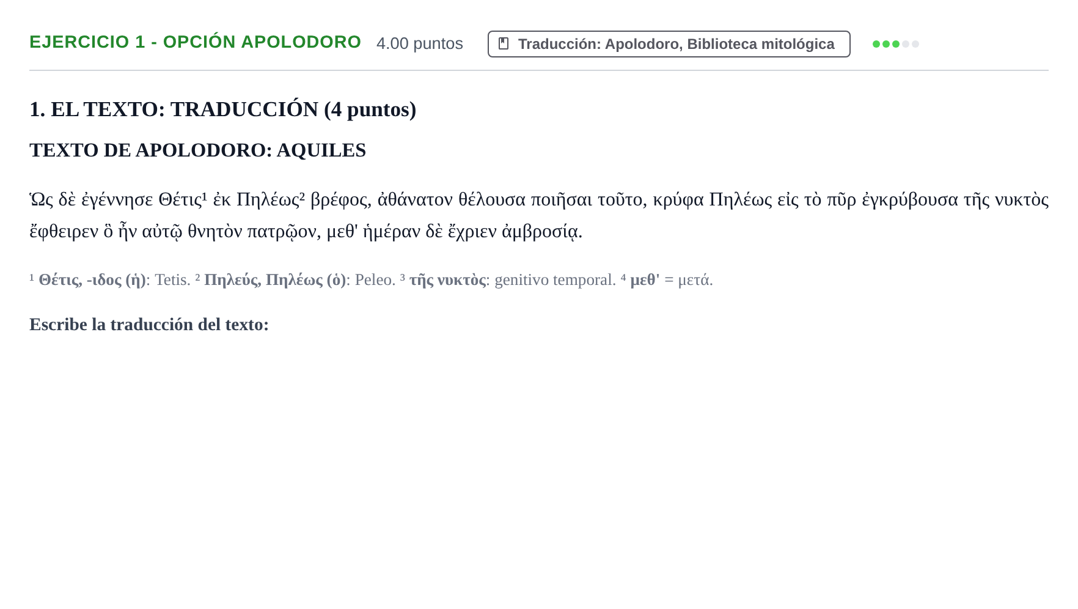1078x609 pixels.
Task: Click footnote marker 2 after Πηλέως in the text
Action: tap(302, 196)
